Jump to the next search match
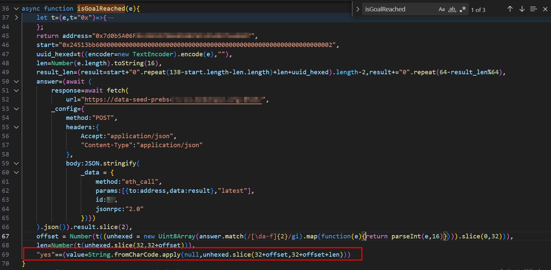This screenshot has height=270, width=551. [522, 9]
